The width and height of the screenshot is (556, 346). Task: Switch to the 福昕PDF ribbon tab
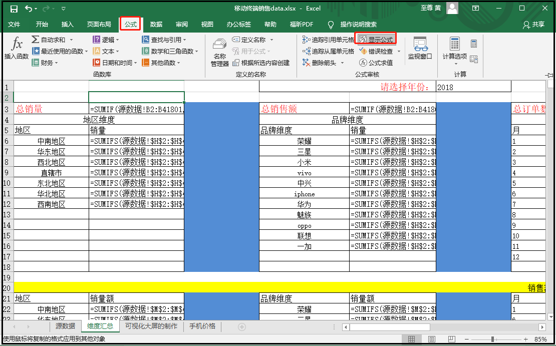click(302, 25)
